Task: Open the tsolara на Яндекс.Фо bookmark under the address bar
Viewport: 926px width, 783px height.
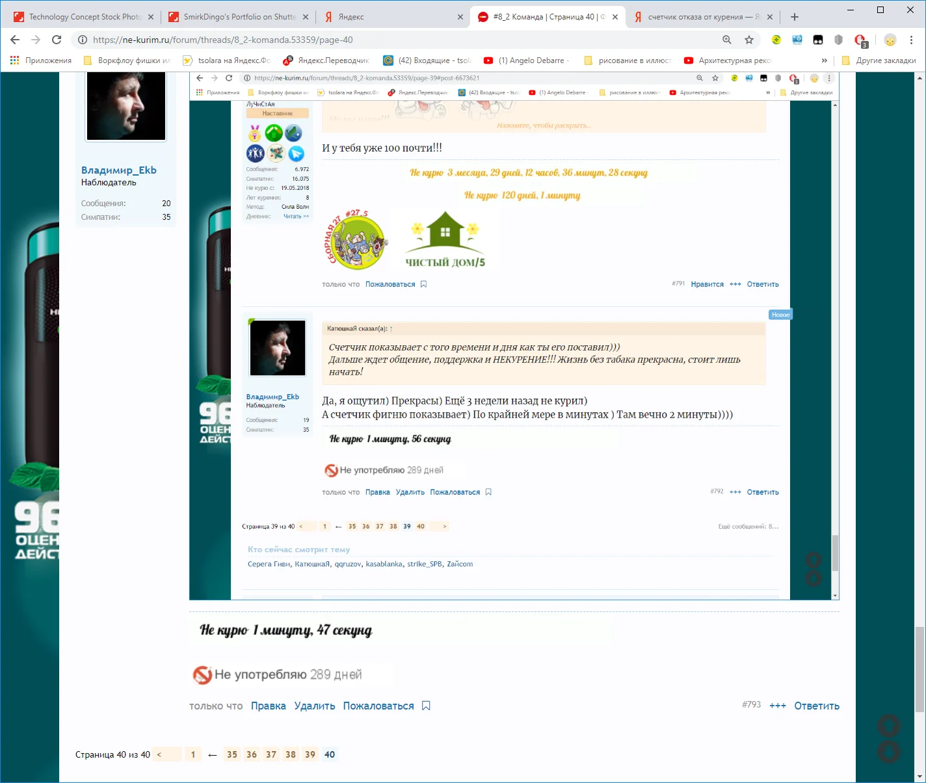Action: click(226, 60)
